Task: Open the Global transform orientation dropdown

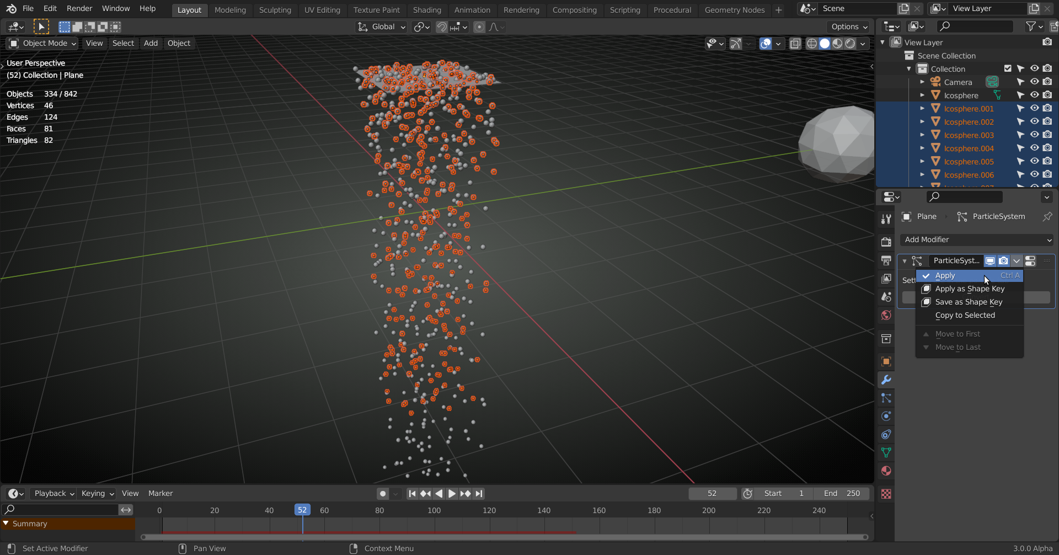Action: coord(382,27)
